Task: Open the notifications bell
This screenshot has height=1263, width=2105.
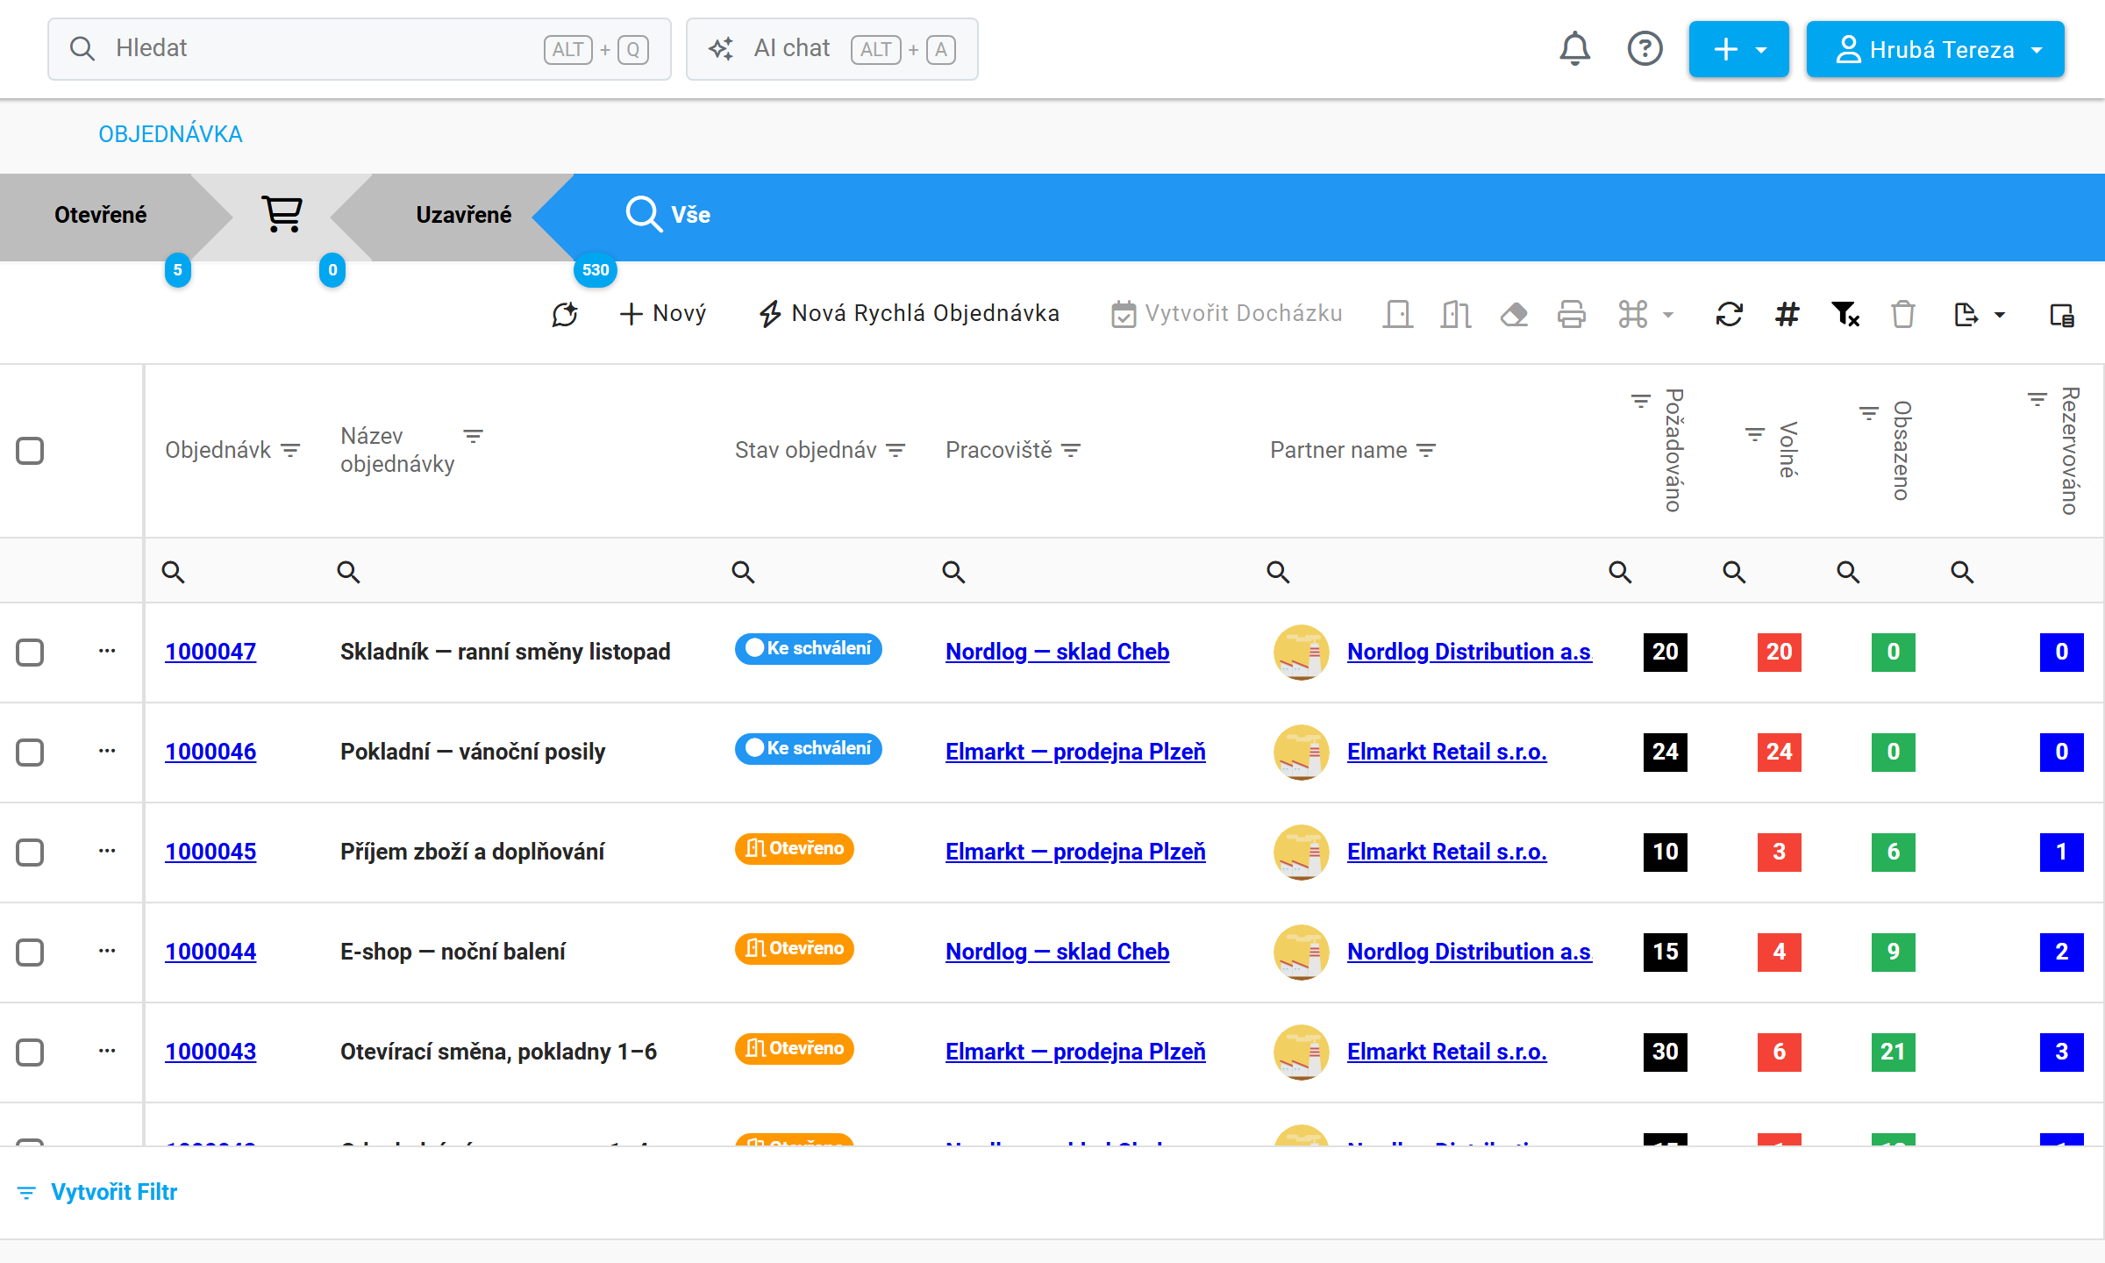Action: click(x=1574, y=49)
